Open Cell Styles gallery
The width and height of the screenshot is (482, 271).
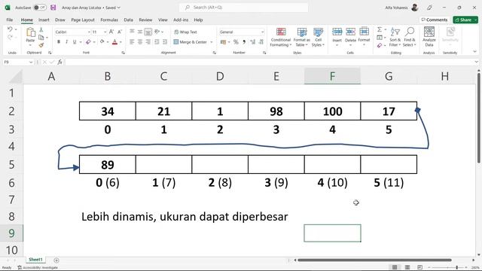318,37
